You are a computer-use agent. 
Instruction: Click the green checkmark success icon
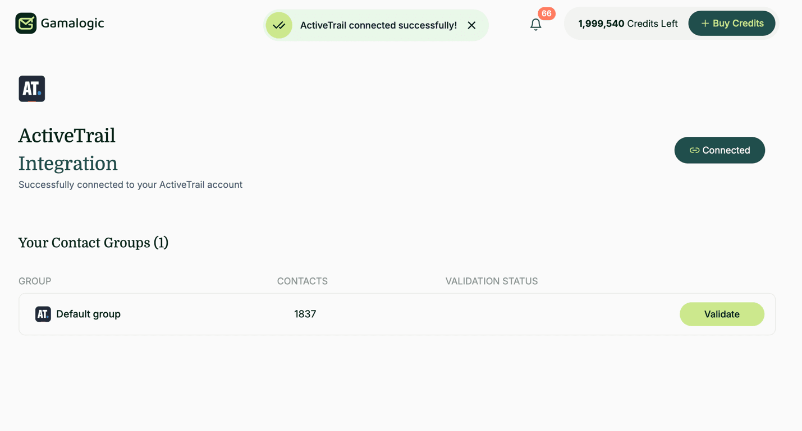pyautogui.click(x=279, y=25)
